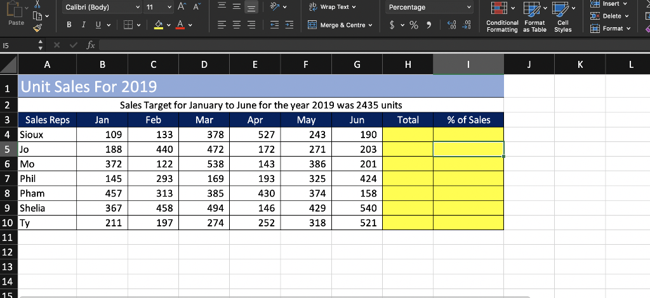The height and width of the screenshot is (298, 650).
Task: Activate the Format Painter brush
Action: pyautogui.click(x=37, y=28)
